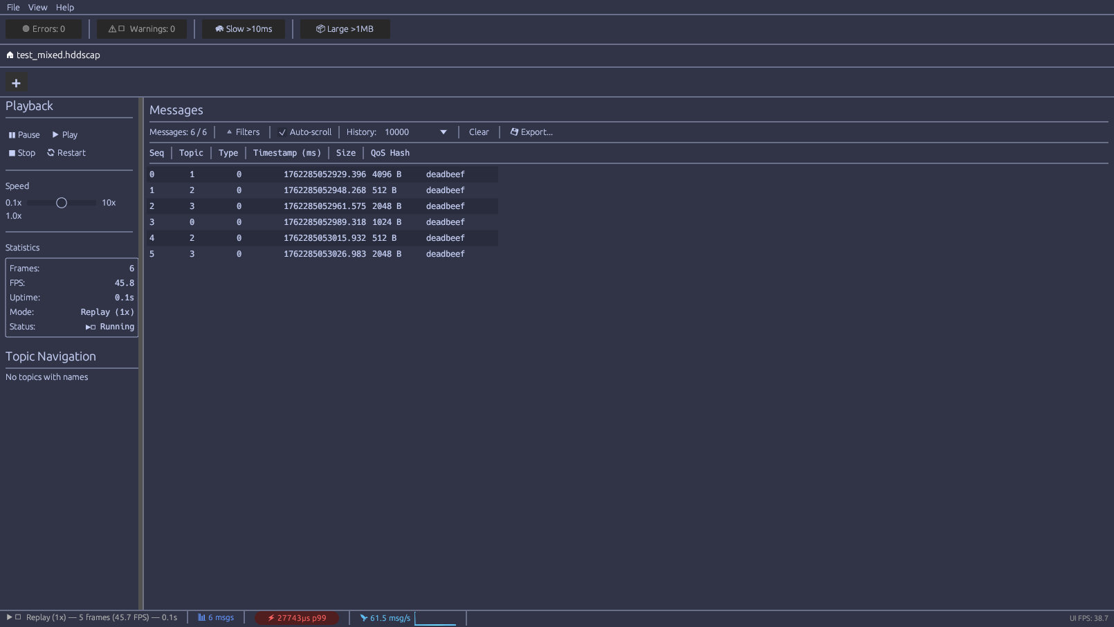Clear the messages list
The width and height of the screenshot is (1114, 627).
(x=479, y=131)
